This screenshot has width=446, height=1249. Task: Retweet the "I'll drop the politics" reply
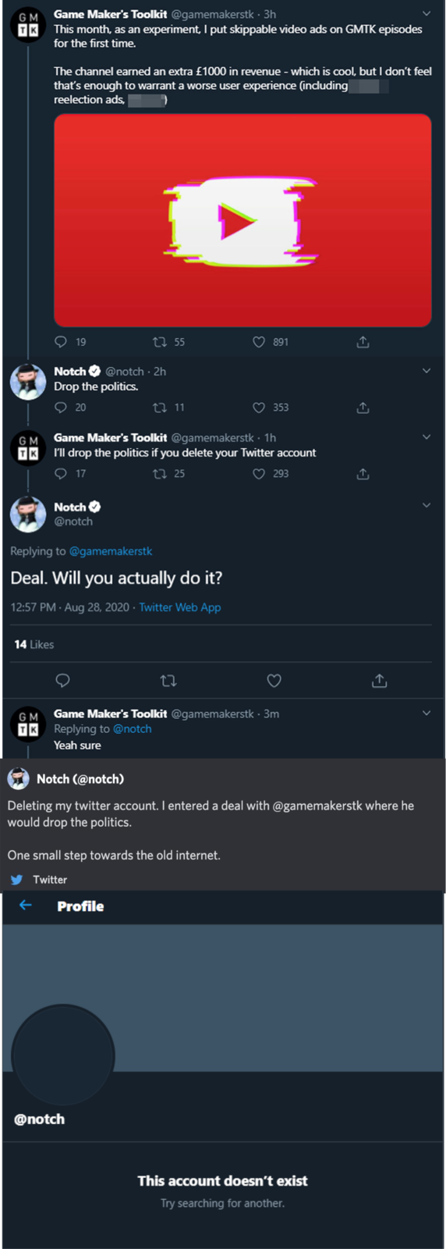[x=160, y=474]
